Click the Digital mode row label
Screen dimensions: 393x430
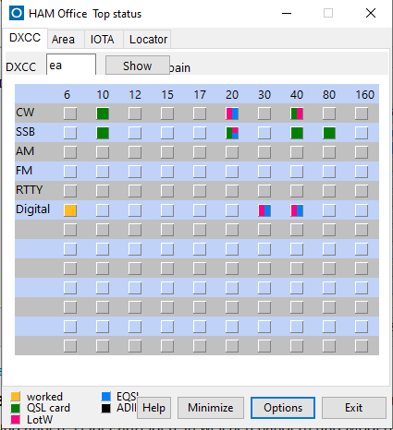(32, 209)
